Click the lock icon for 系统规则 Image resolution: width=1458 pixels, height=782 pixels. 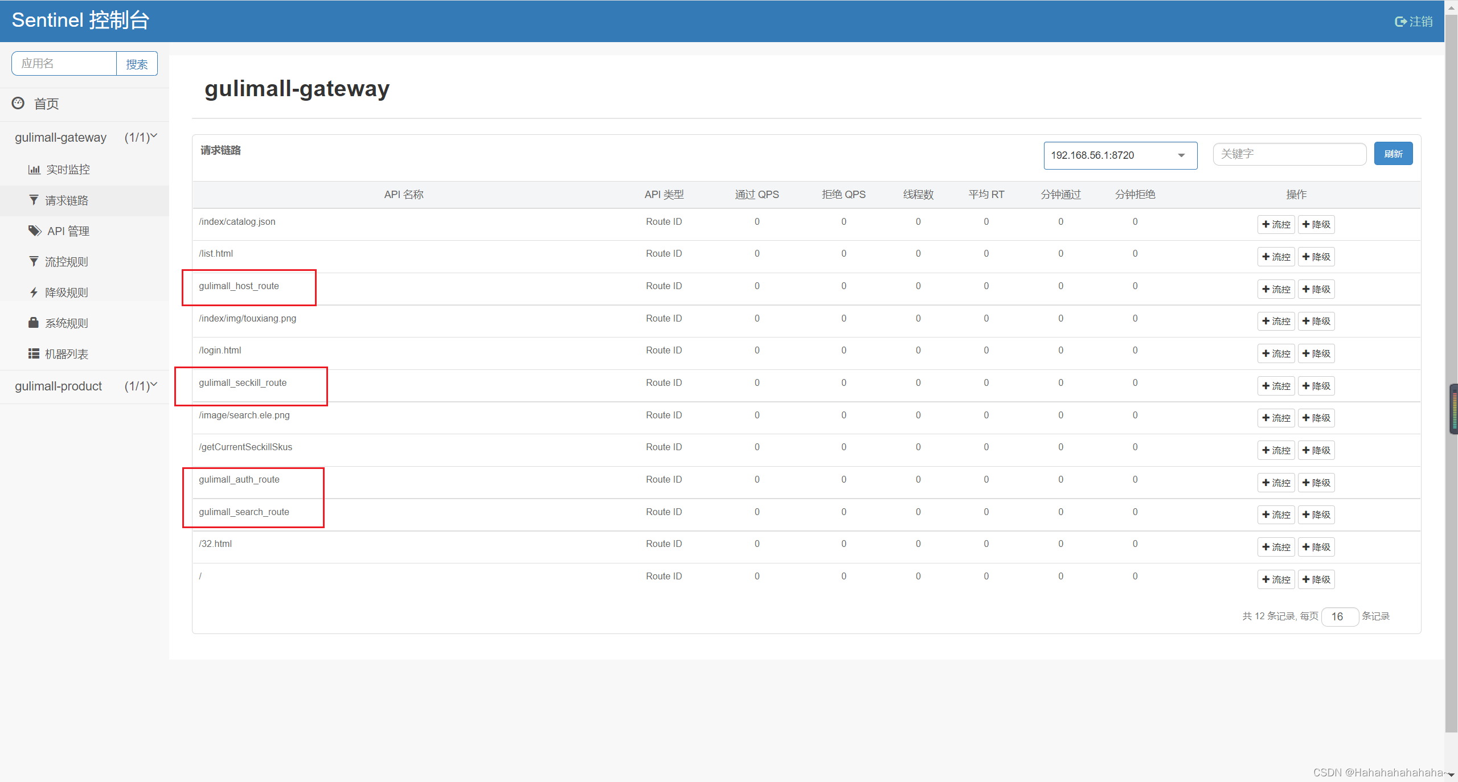[x=34, y=323]
